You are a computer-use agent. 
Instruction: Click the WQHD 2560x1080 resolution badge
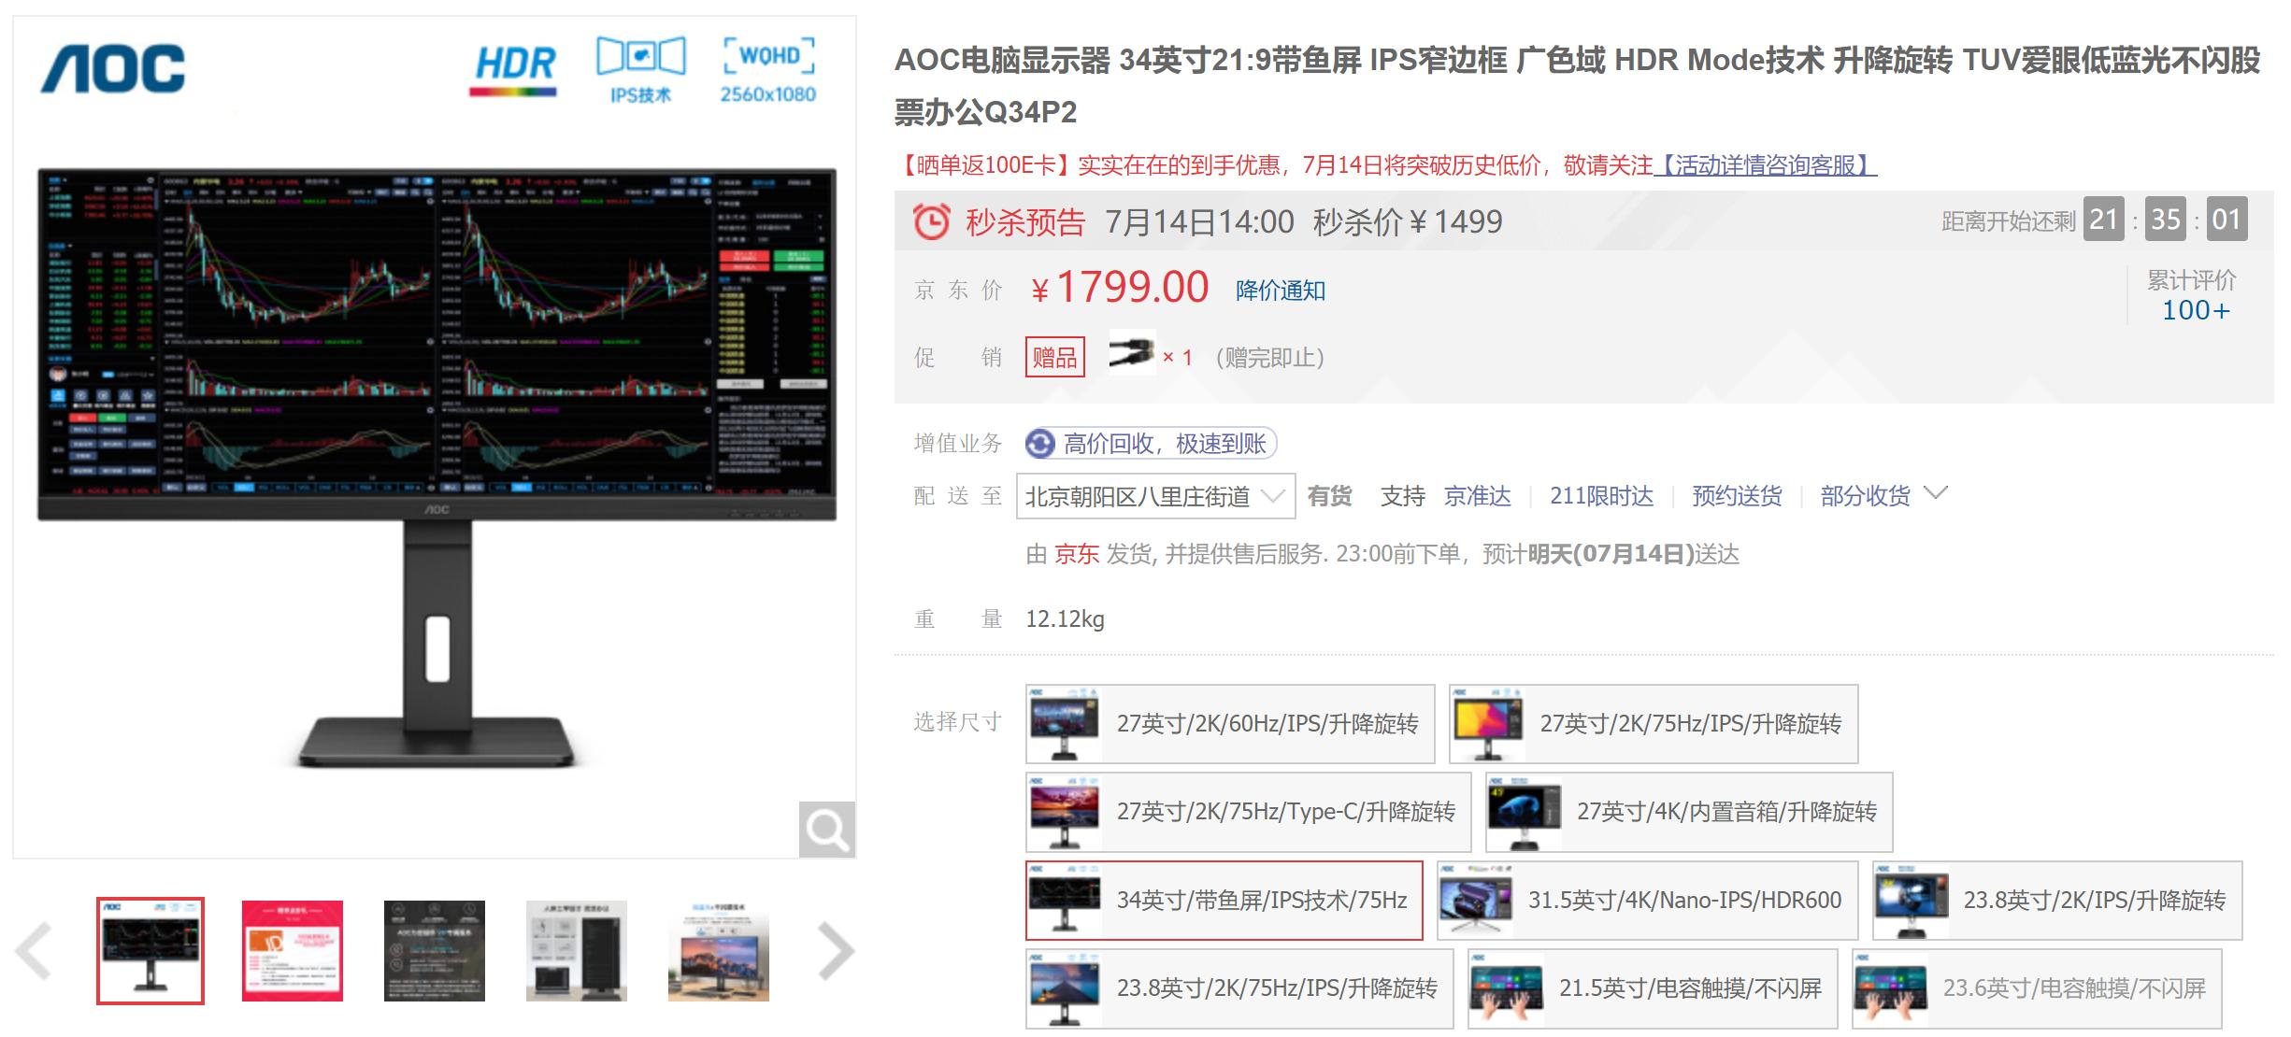click(x=769, y=65)
